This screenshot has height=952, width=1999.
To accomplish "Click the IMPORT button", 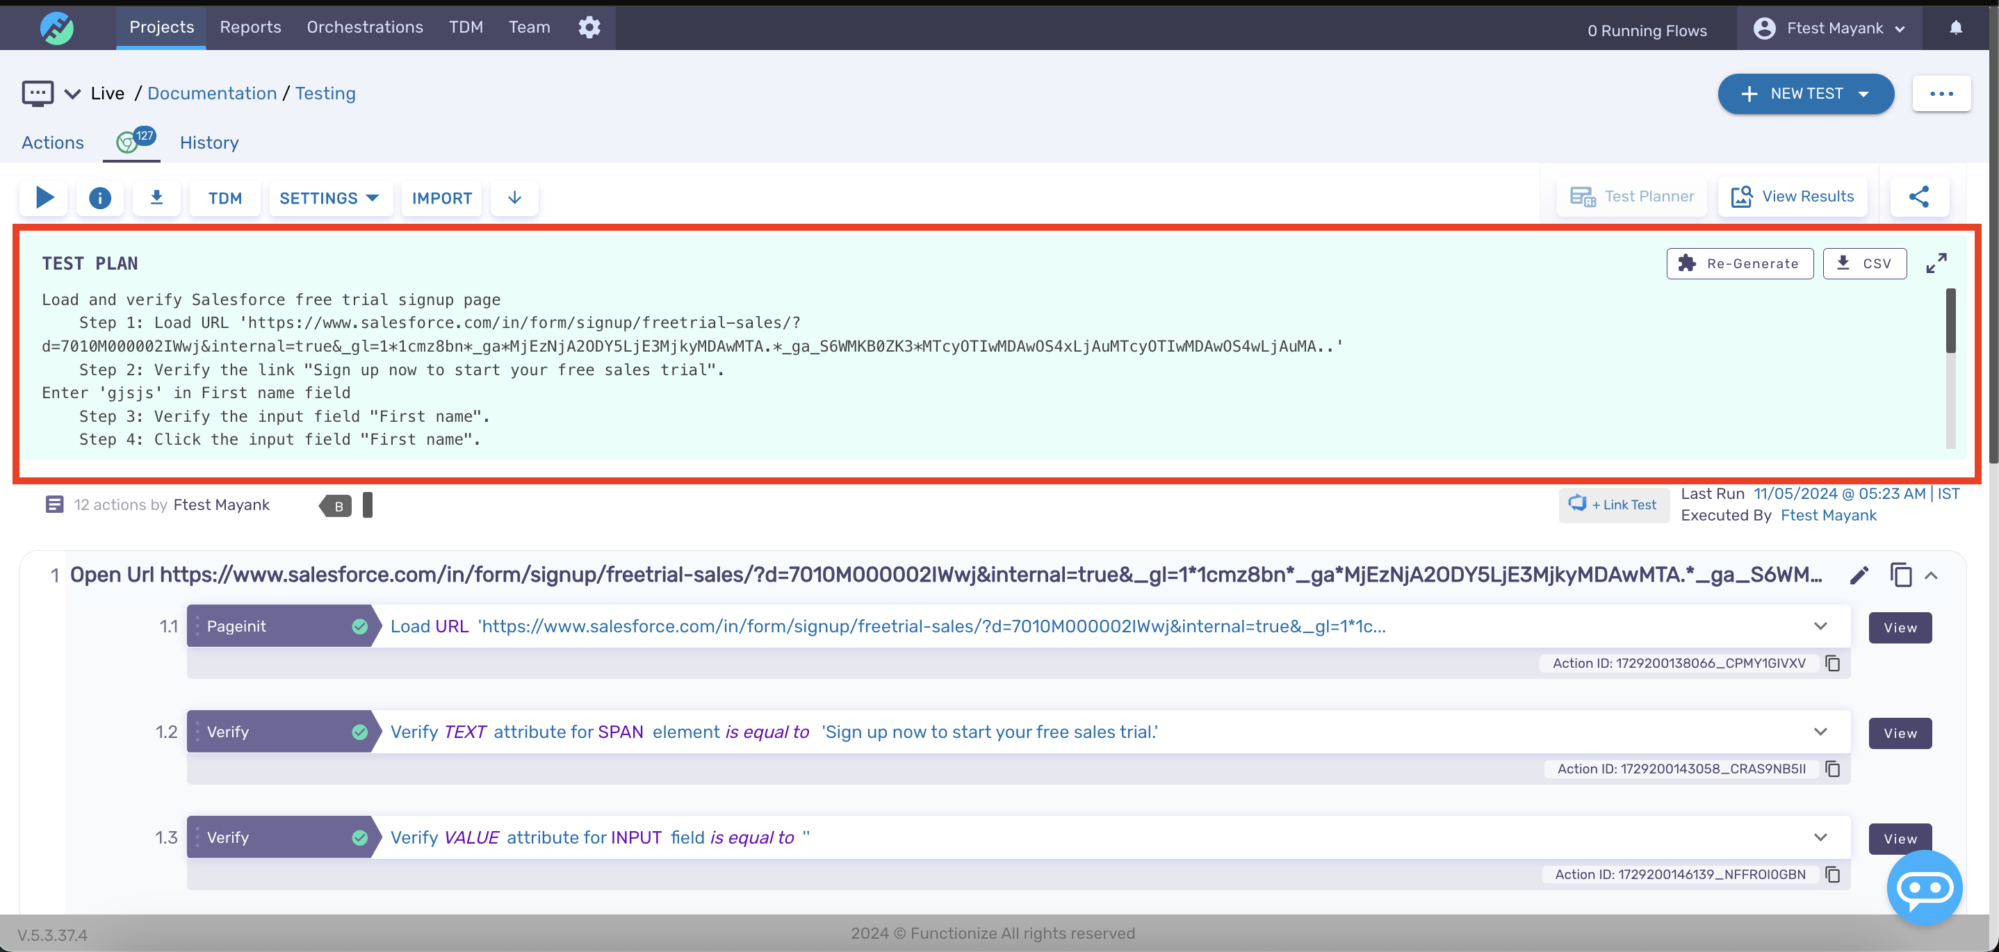I will click(441, 198).
